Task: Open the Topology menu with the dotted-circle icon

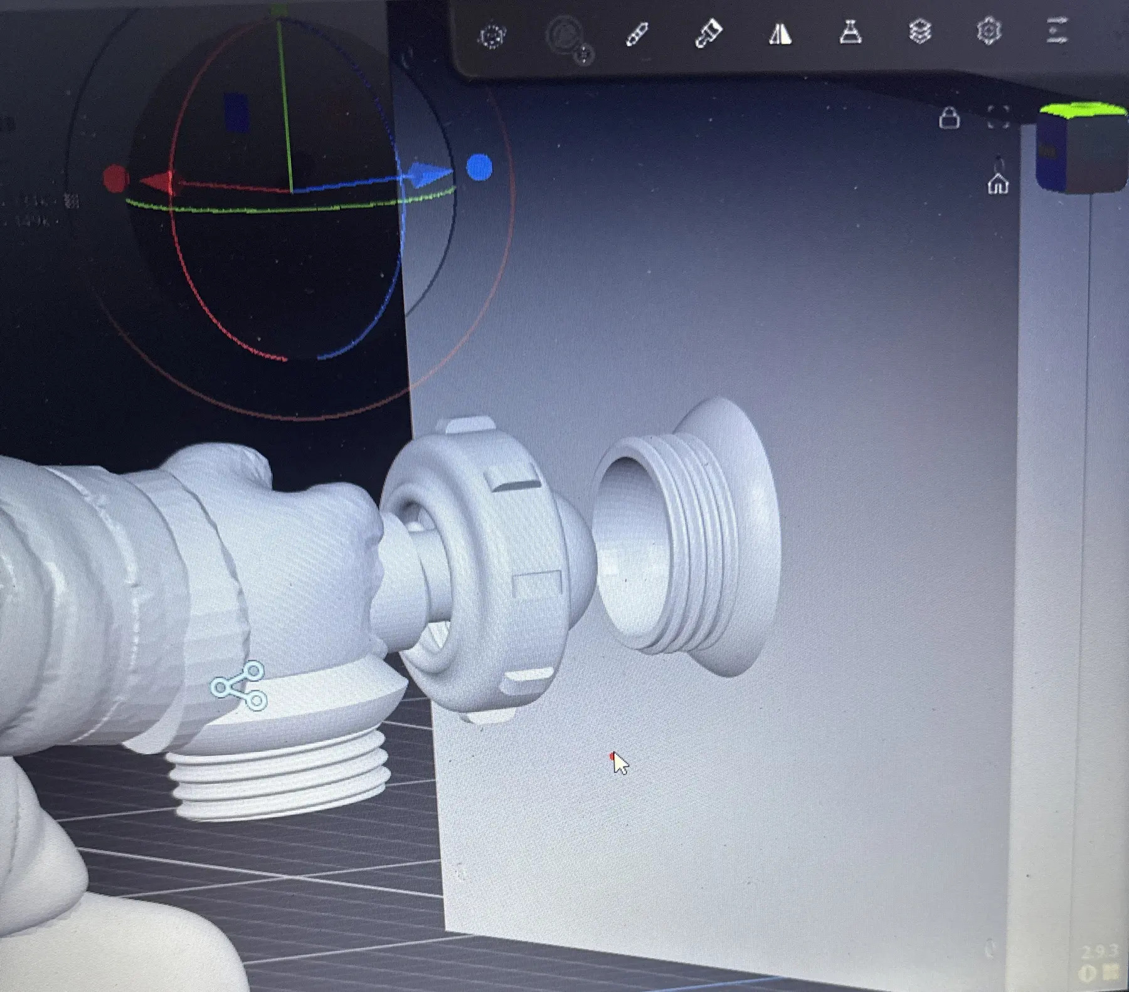Action: 492,36
